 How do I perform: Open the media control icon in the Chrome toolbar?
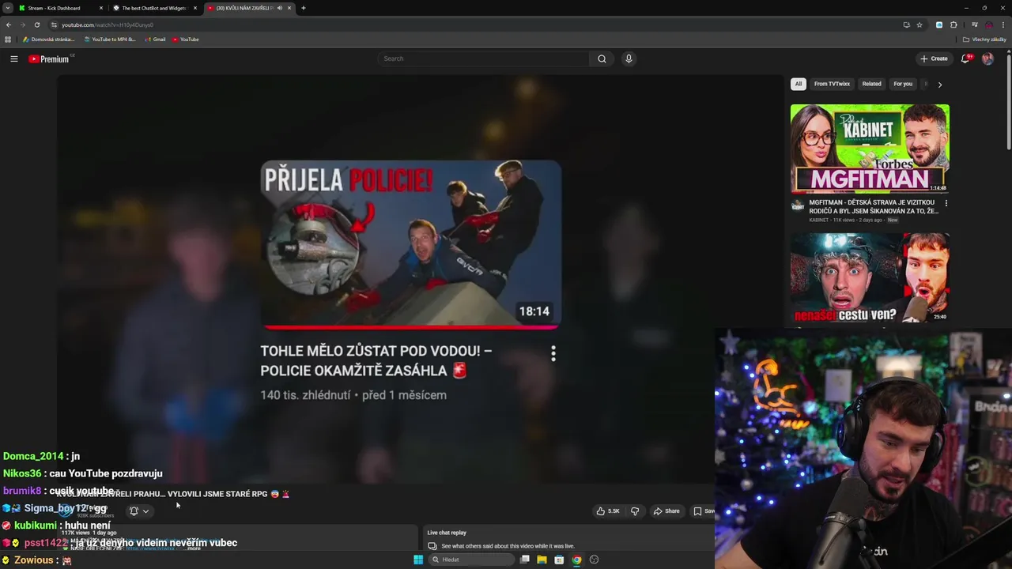coord(974,24)
